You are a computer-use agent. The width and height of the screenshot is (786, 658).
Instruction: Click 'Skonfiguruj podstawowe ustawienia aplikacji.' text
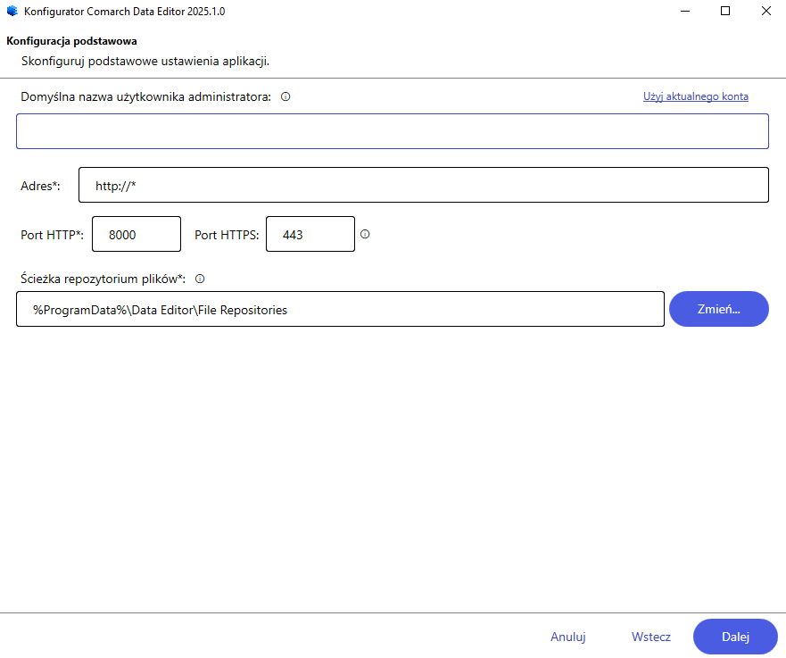(145, 62)
